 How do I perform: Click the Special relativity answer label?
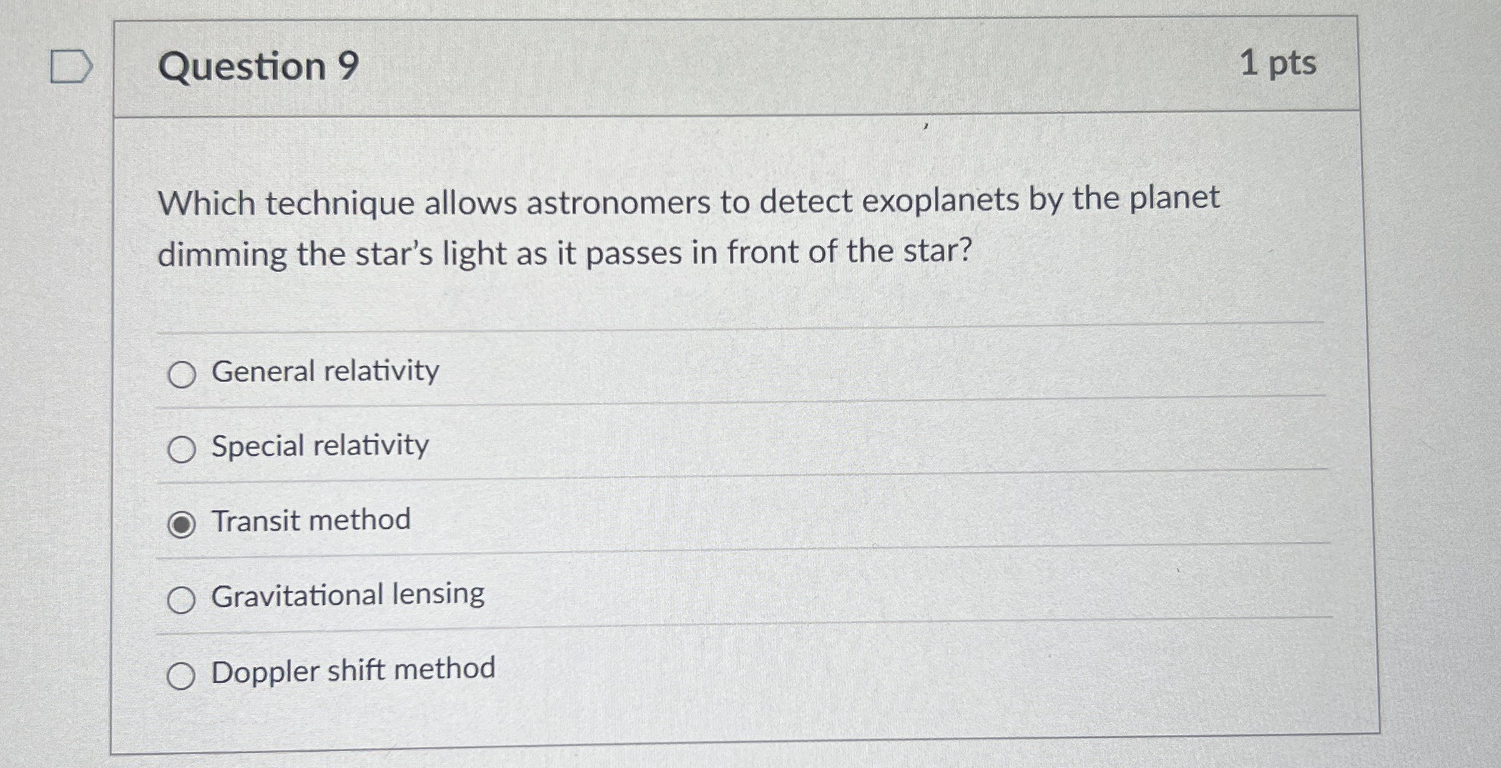click(x=318, y=445)
